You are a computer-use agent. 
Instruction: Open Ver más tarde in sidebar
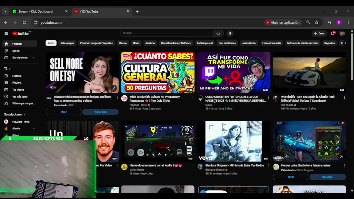[x=19, y=97]
